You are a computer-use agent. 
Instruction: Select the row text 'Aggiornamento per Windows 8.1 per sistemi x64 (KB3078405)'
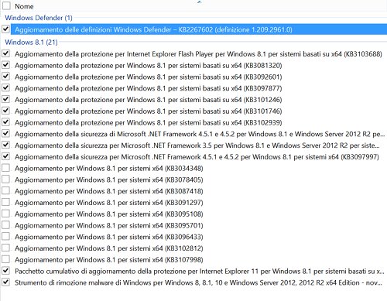(x=109, y=180)
